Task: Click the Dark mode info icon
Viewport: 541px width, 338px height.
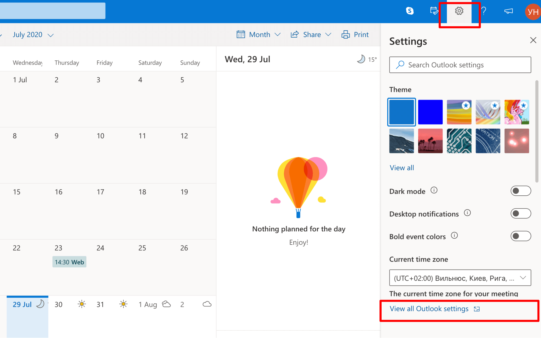Action: [434, 190]
